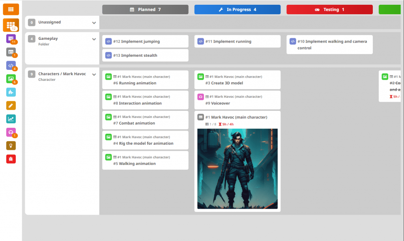Open the pencil edit icon in sidebar
Image resolution: width=404 pixels, height=241 pixels.
(x=11, y=105)
